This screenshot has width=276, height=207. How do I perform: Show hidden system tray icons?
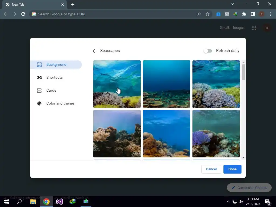click(228, 202)
